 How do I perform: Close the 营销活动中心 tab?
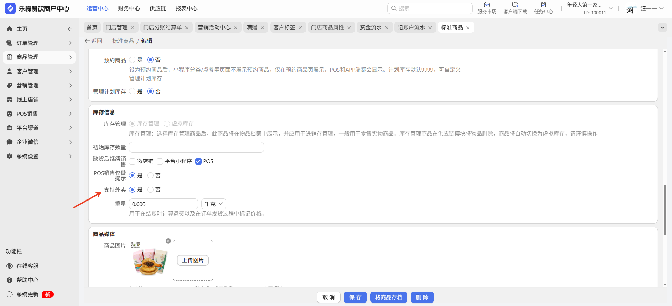236,28
